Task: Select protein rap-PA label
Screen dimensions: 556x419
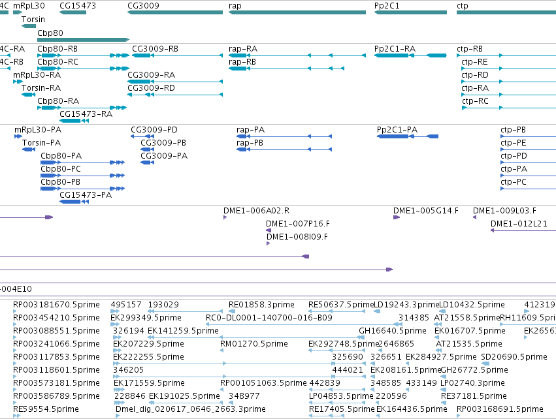Action: coord(251,130)
